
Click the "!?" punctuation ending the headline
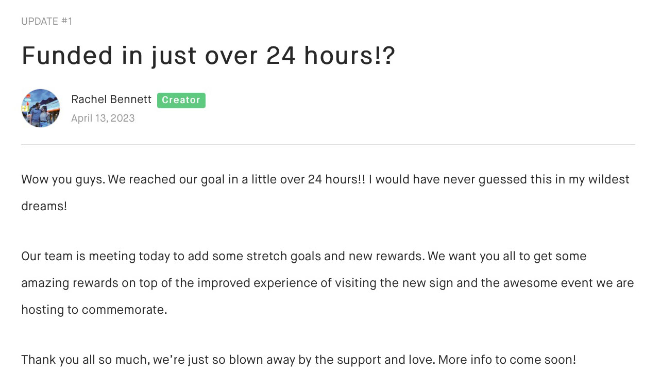386,56
